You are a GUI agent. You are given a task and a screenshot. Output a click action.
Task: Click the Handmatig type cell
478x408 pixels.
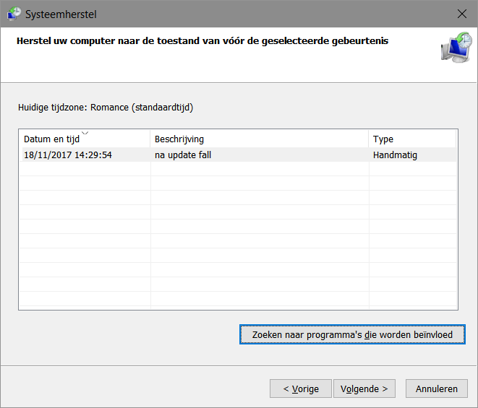pyautogui.click(x=395, y=155)
